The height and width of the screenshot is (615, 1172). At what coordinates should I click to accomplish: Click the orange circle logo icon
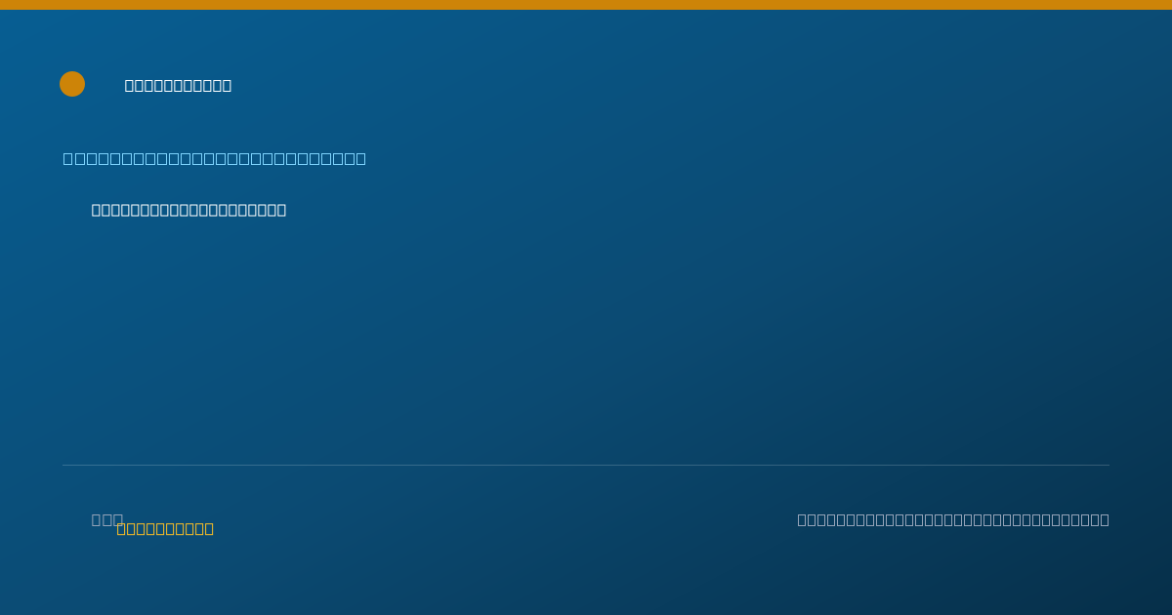coord(72,84)
